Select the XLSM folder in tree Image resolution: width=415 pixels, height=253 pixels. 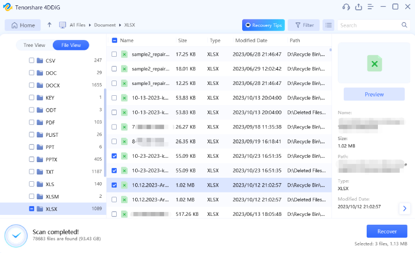point(52,197)
